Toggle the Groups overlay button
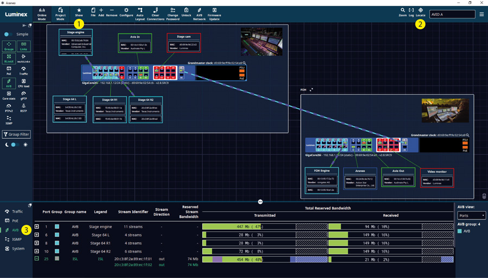Screen dimensions: 488x278 [x=9, y=46]
